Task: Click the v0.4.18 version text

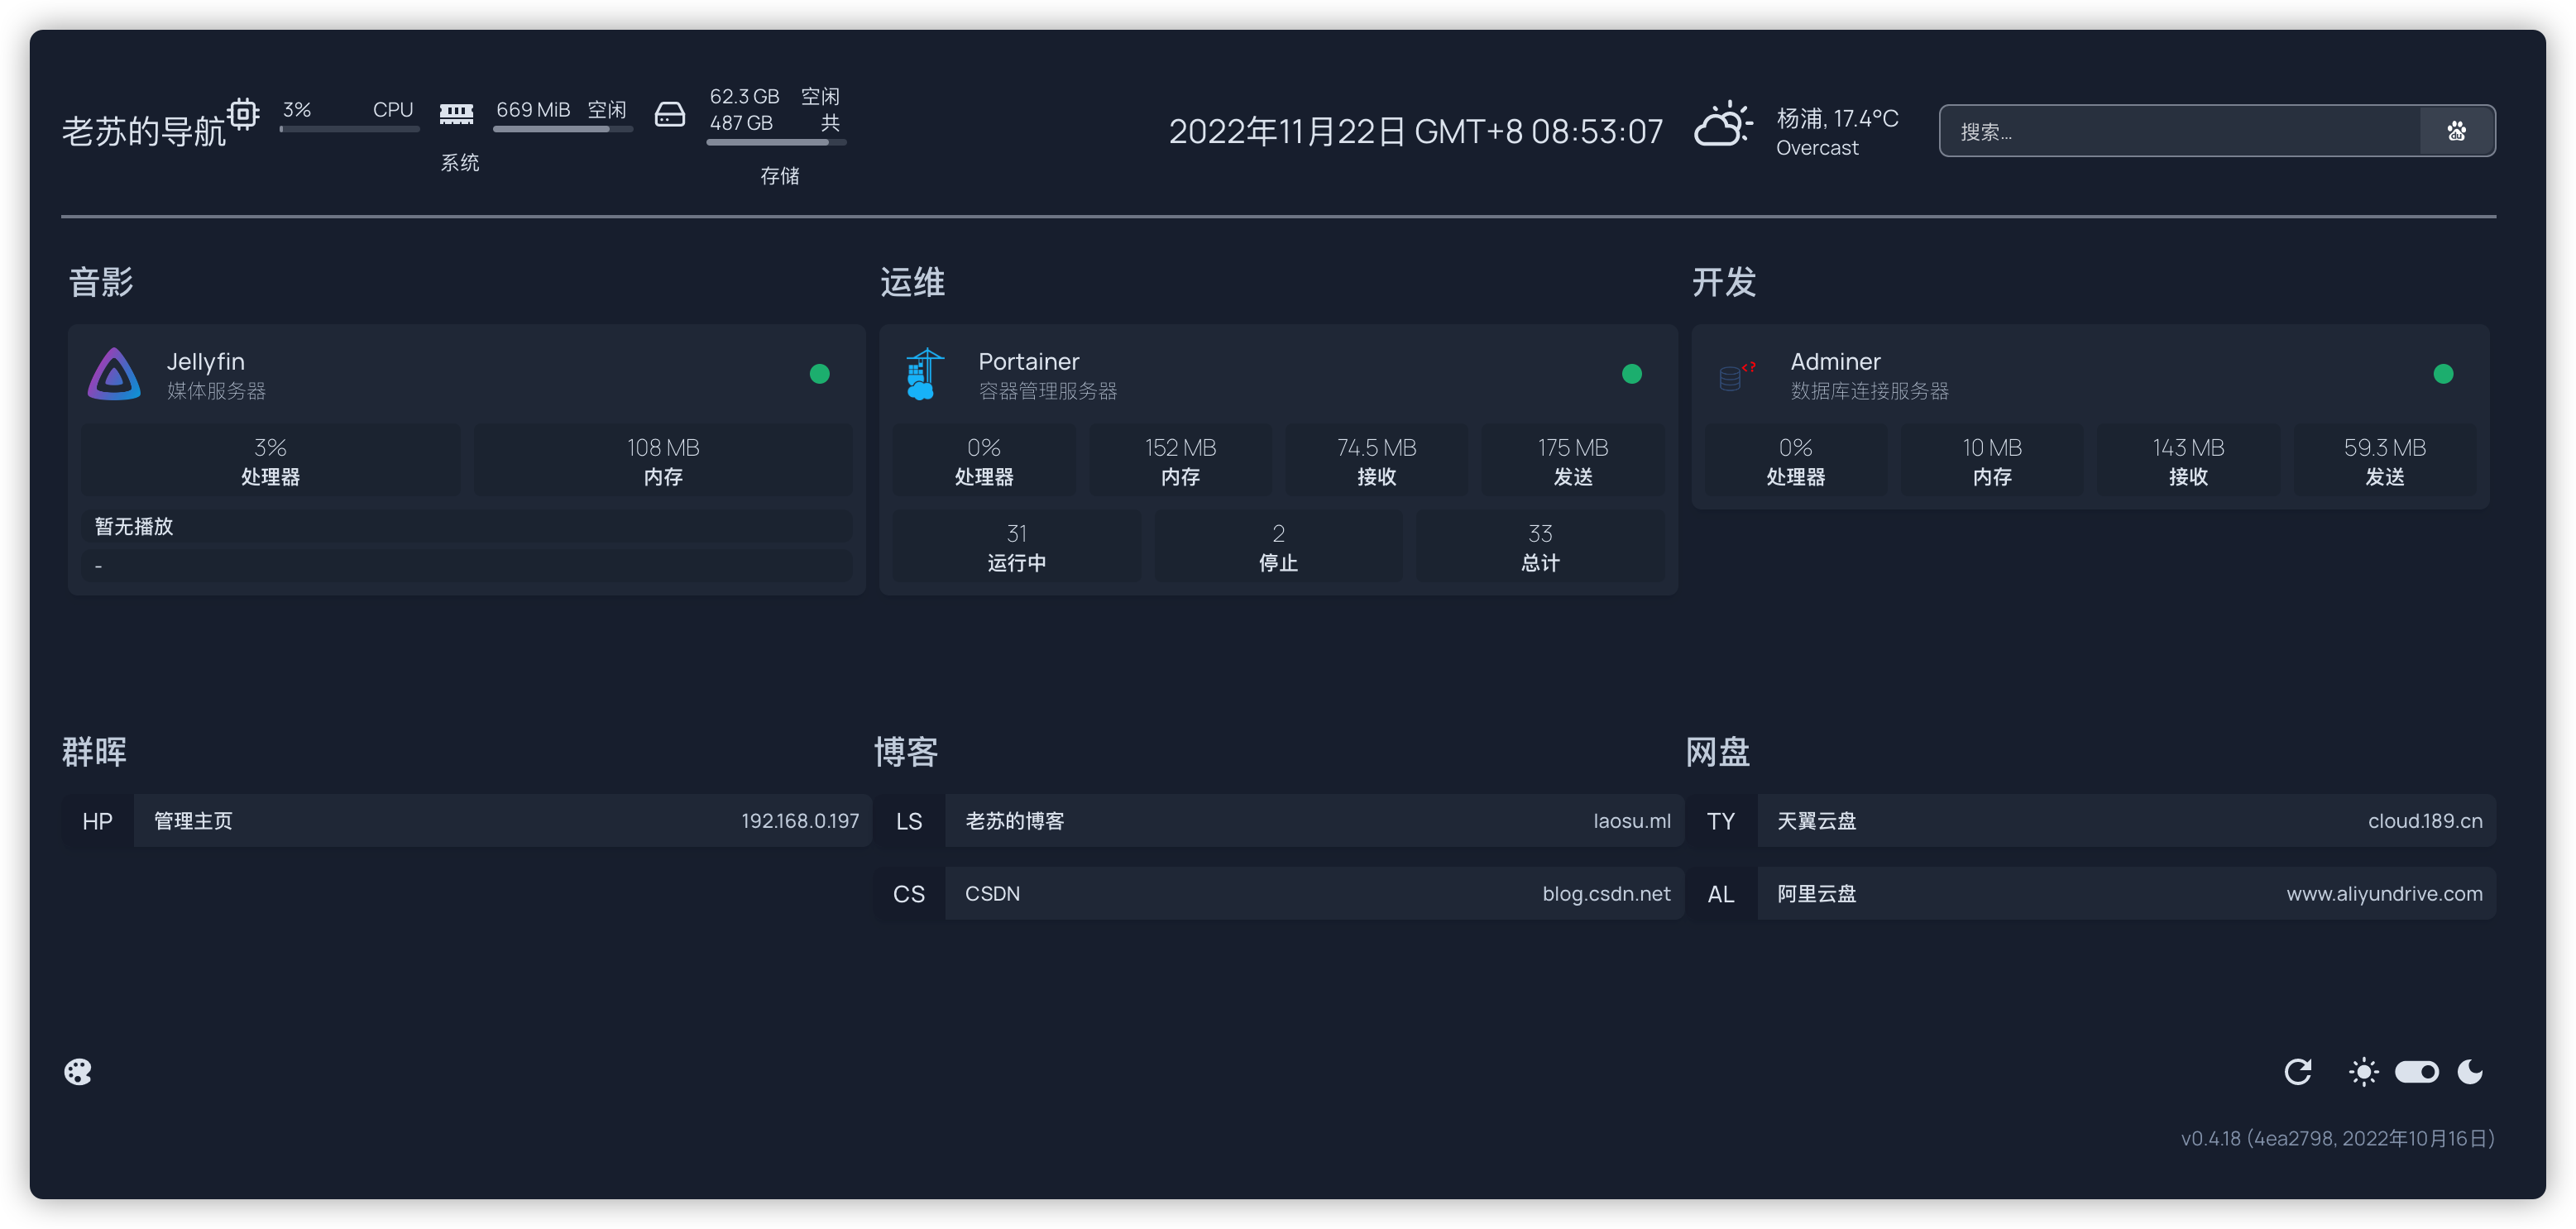Action: (2338, 1138)
